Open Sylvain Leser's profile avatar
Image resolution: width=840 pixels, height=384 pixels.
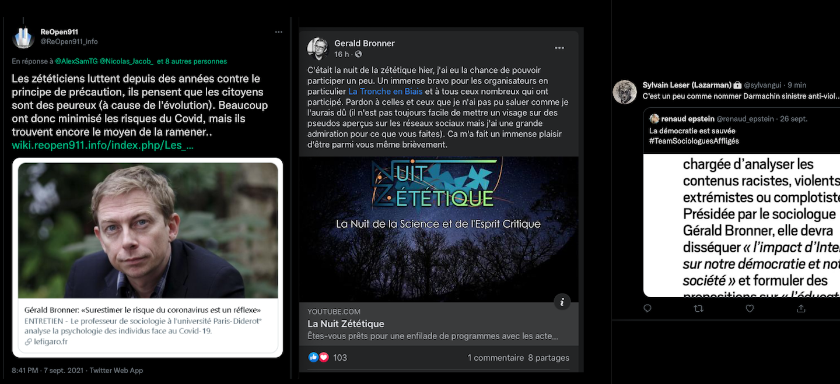(625, 92)
